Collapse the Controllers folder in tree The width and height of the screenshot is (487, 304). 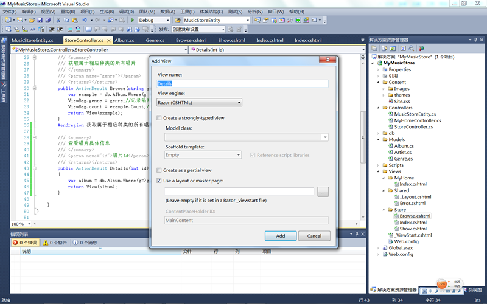(378, 108)
